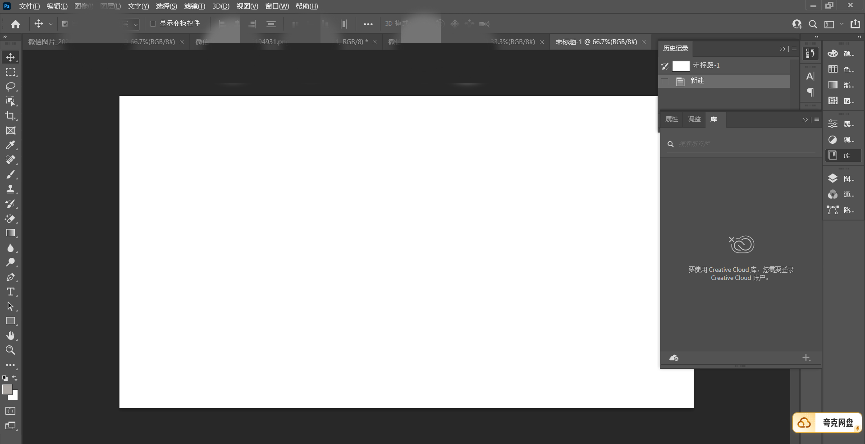Enable 显示变换控件 checkbox
This screenshot has height=444, width=865.
[x=153, y=23]
